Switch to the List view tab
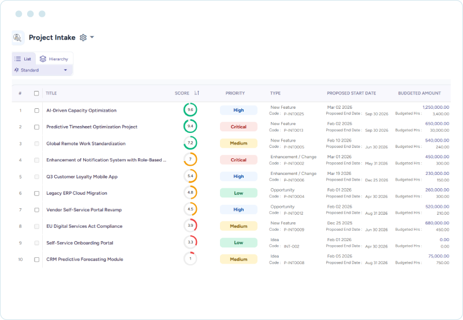 coord(24,59)
